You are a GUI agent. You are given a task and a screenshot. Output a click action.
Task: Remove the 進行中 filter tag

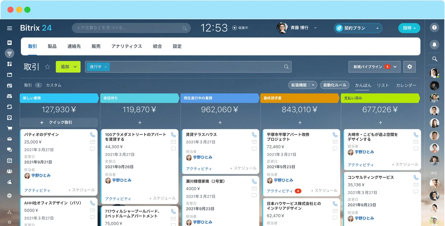tap(106, 67)
